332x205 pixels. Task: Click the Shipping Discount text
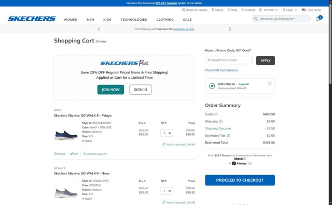click(218, 128)
